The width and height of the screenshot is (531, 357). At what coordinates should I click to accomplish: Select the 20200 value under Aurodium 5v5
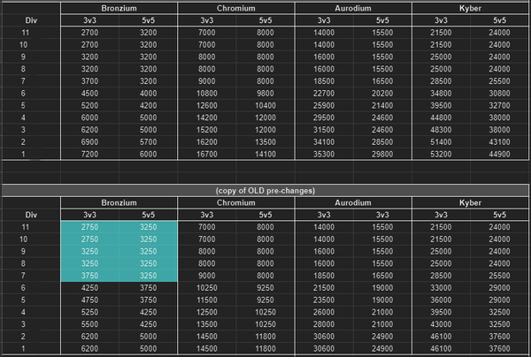coord(382,94)
